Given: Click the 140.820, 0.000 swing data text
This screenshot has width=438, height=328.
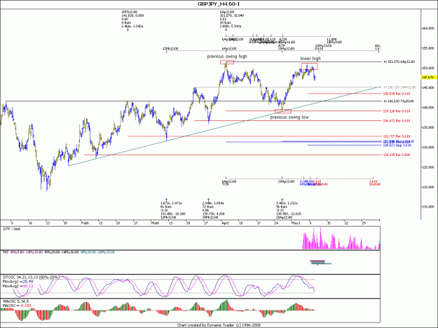Looking at the screenshot, I should 132,15.
